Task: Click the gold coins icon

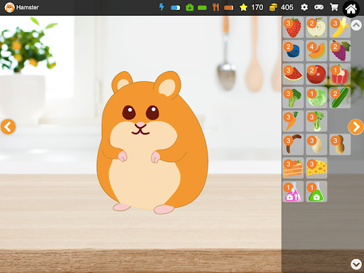Action: coord(273,7)
